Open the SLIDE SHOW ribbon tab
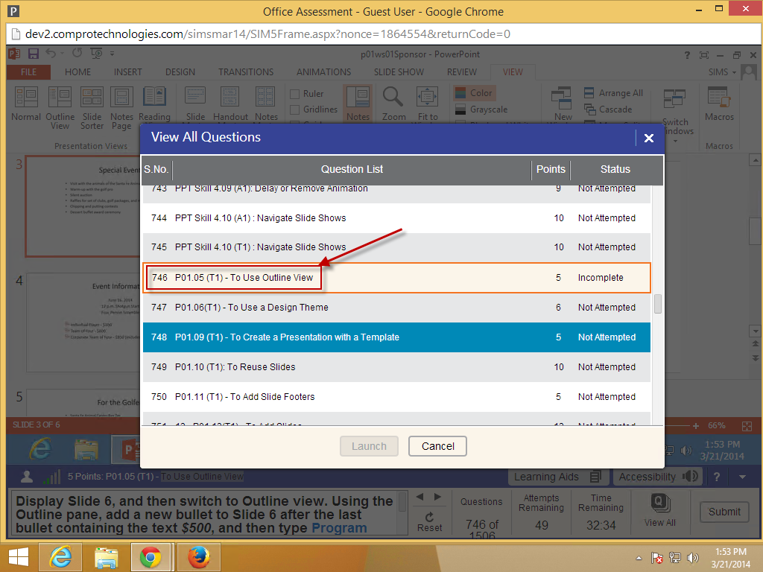This screenshot has height=572, width=763. tap(399, 72)
